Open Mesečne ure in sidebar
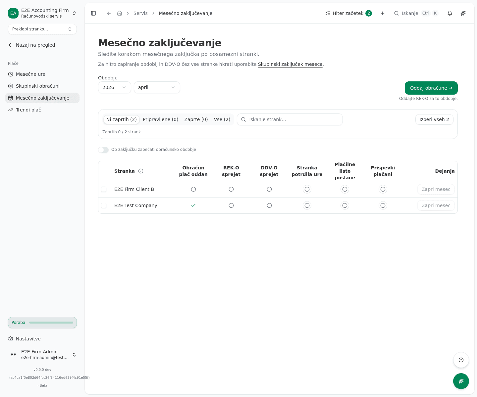 point(42,74)
